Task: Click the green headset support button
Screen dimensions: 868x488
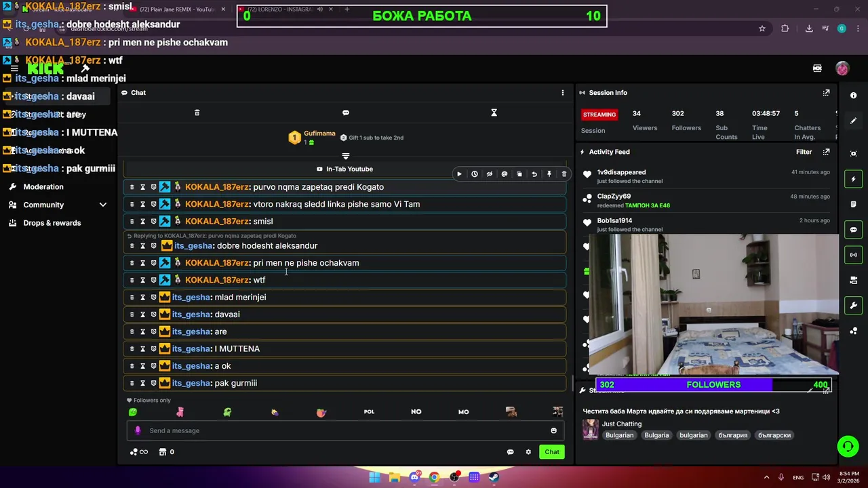Action: click(848, 446)
